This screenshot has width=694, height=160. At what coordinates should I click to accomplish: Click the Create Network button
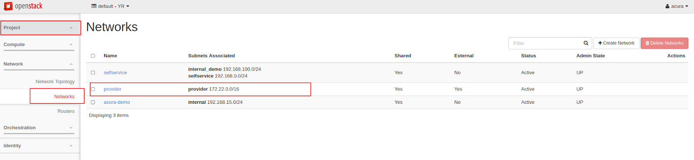616,43
